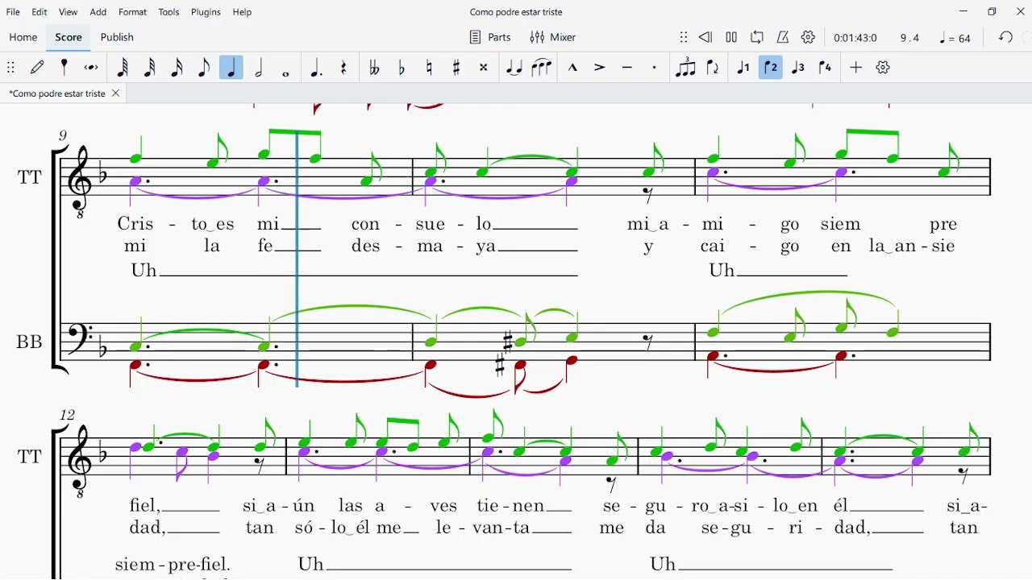
Task: Add a tie to the note
Action: click(514, 68)
